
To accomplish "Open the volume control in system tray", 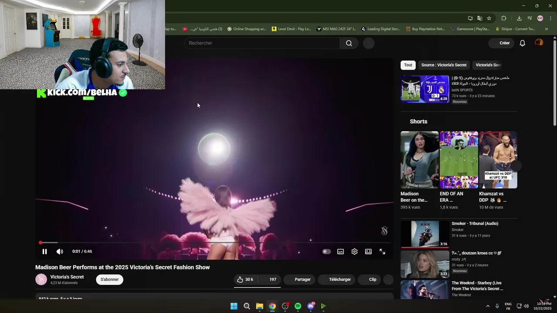I will tap(526, 306).
